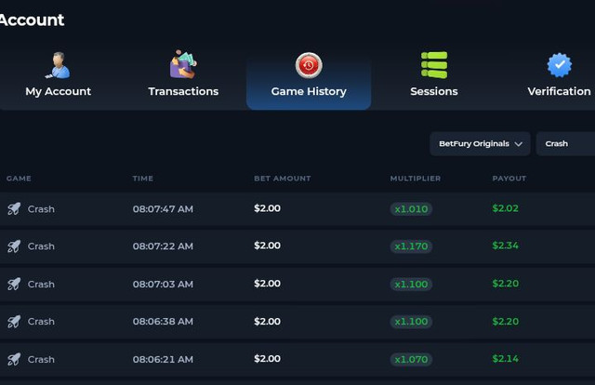Viewport: 595px width, 385px height.
Task: Click the x1.100 badge in the 08:06:38 AM row
Action: 411,321
